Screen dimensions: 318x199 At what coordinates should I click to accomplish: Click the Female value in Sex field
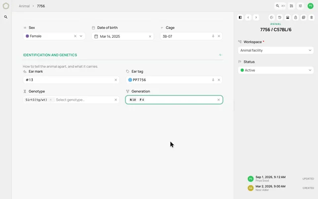pyautogui.click(x=36, y=36)
